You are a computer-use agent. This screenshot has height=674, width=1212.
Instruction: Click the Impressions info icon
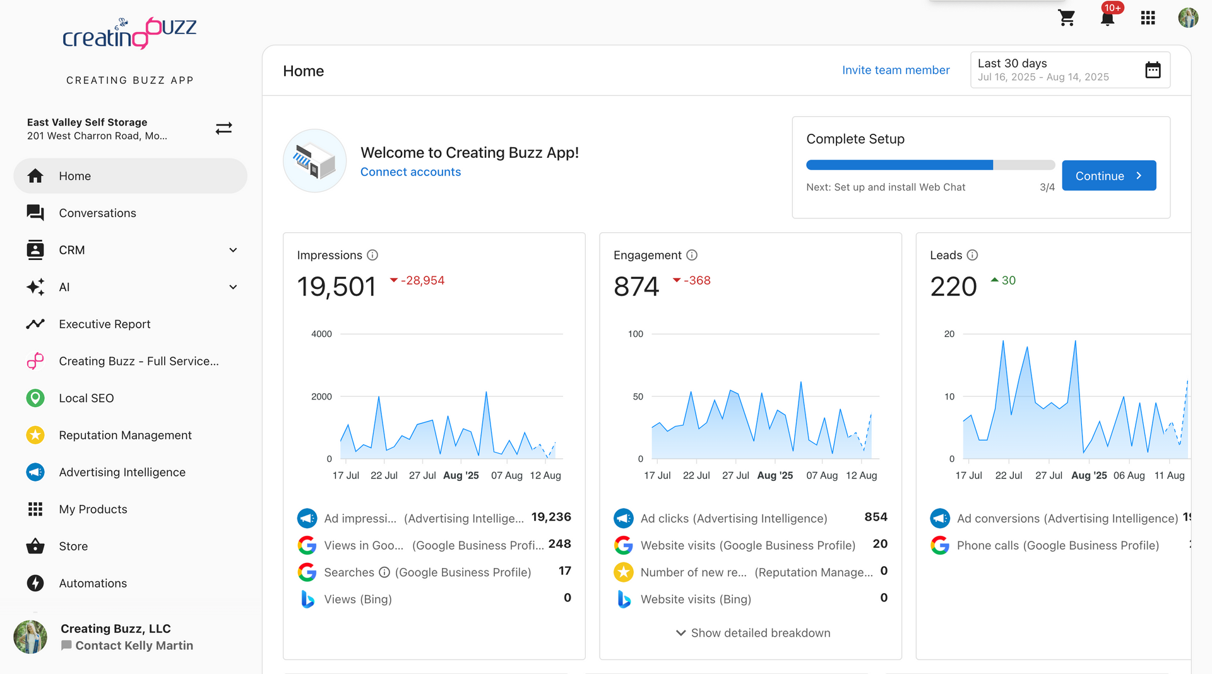point(372,255)
